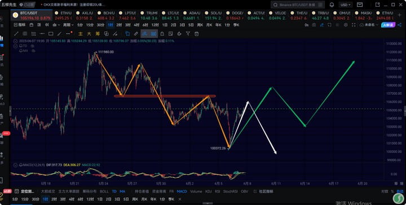
Task: Open chart settings gear icon
Action: (x=346, y=25)
